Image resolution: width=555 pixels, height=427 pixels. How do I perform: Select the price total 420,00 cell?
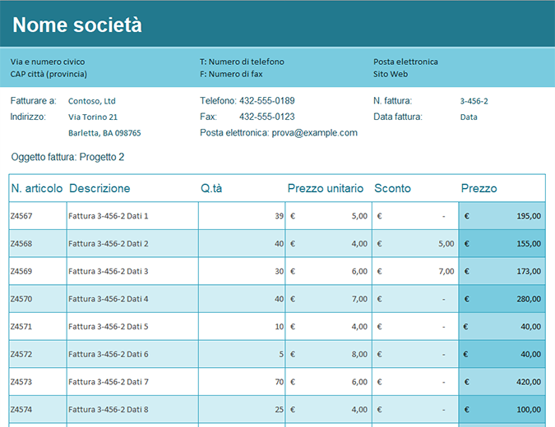click(x=526, y=382)
